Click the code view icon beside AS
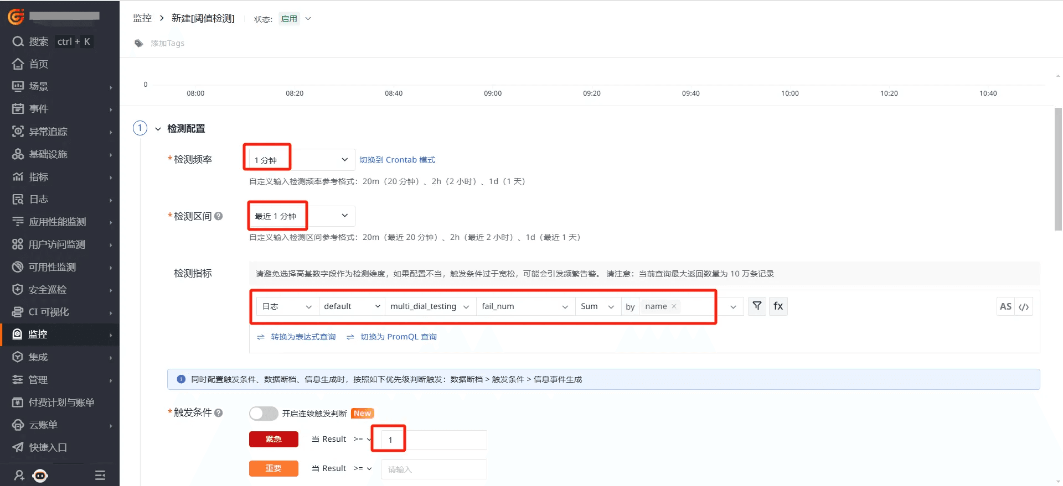This screenshot has width=1063, height=486. point(1024,307)
